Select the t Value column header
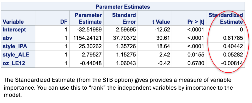The height and width of the screenshot is (103, 252). [161, 22]
